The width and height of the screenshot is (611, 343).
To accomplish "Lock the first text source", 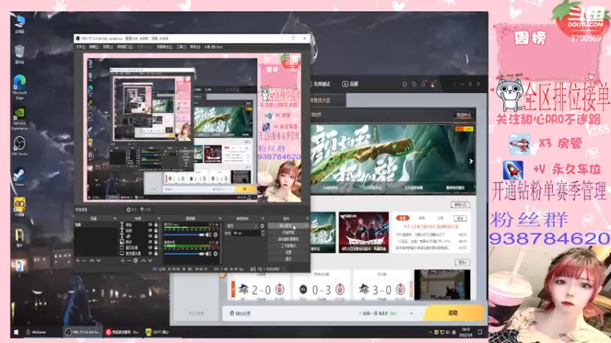I will pos(156,224).
